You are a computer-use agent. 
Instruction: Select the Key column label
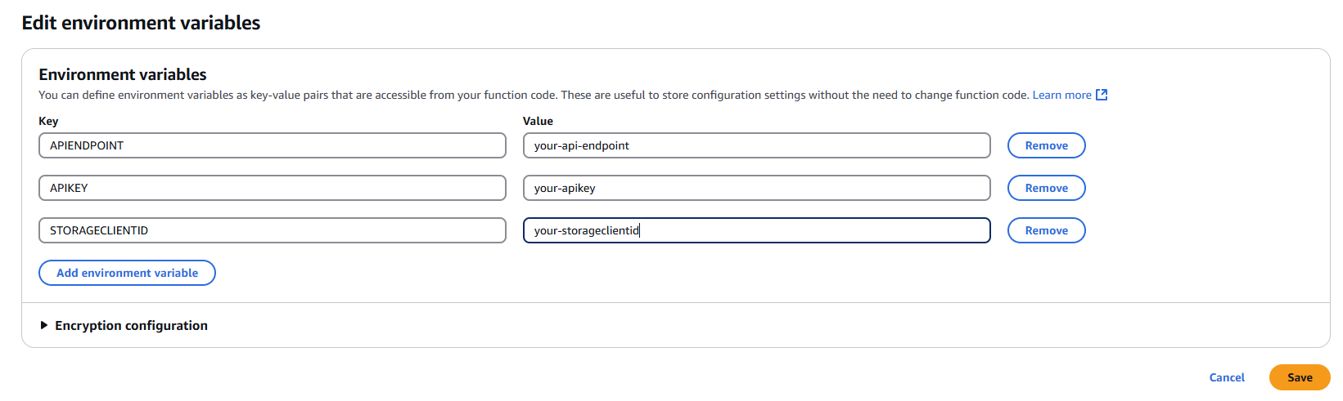pos(48,121)
